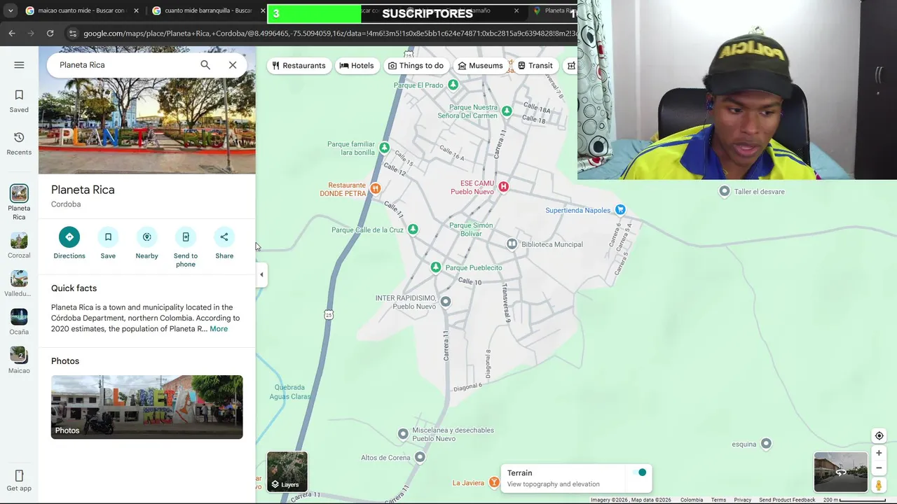This screenshot has height=504, width=897.
Task: Click the browser address bar URL
Action: coord(329,33)
